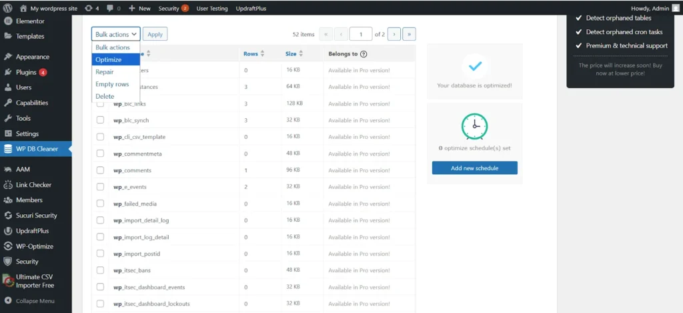Click the Link Checker chain icon

point(7,185)
